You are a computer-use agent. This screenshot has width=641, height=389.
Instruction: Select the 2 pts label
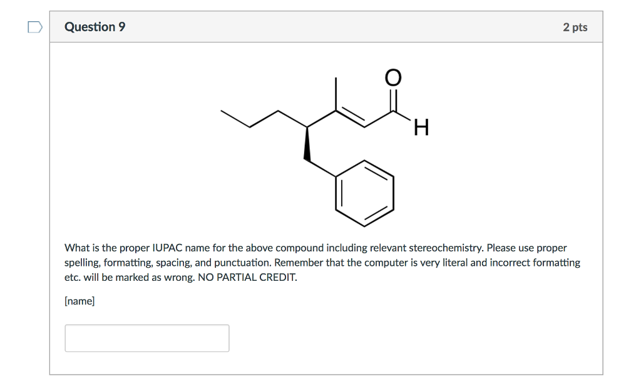point(576,27)
